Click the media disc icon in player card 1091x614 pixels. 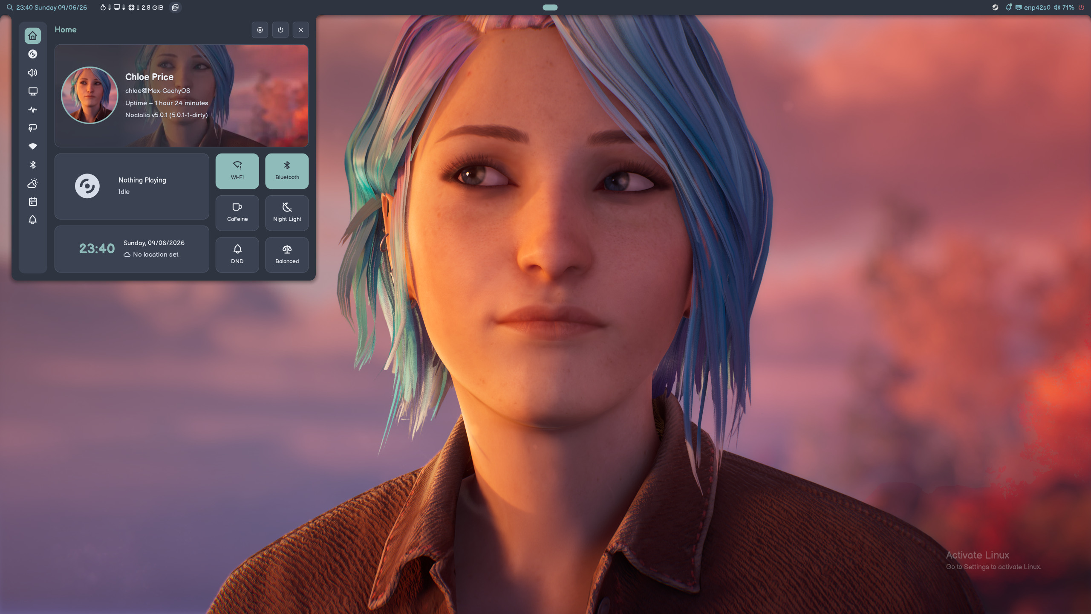pyautogui.click(x=87, y=186)
